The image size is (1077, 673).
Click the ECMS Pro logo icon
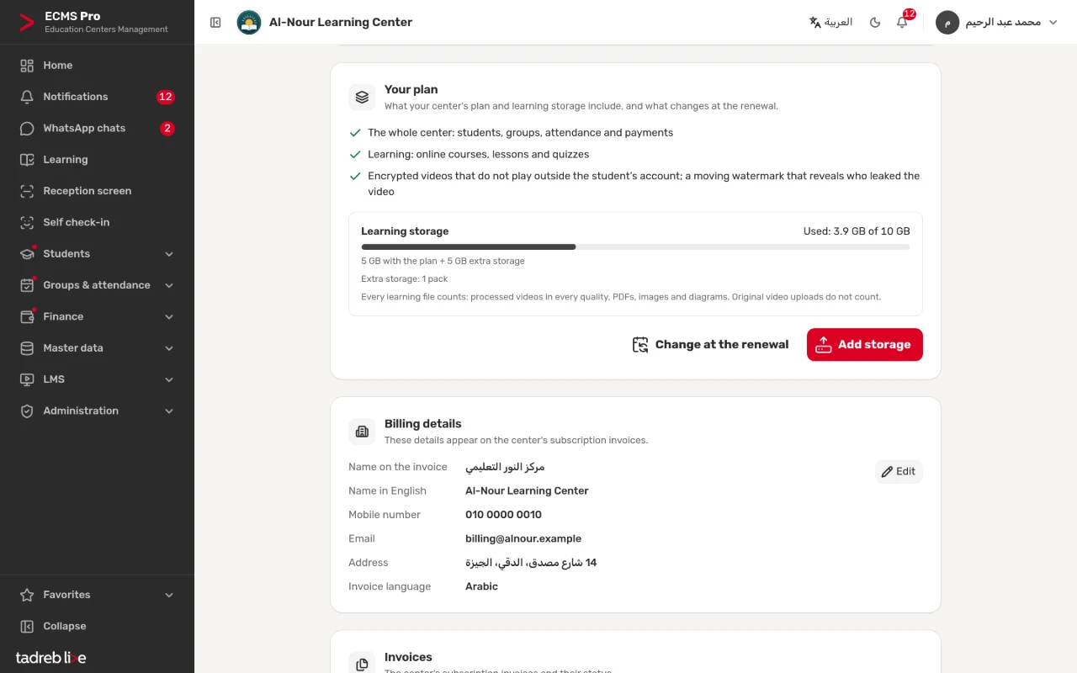tap(27, 22)
